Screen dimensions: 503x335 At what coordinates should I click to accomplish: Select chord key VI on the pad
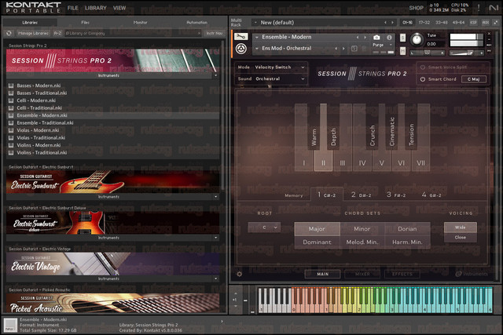(402, 163)
